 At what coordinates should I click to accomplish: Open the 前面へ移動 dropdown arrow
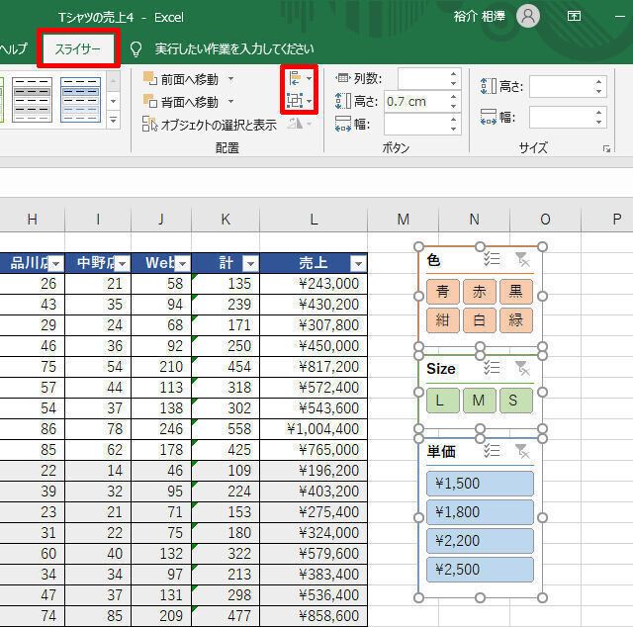pyautogui.click(x=230, y=79)
